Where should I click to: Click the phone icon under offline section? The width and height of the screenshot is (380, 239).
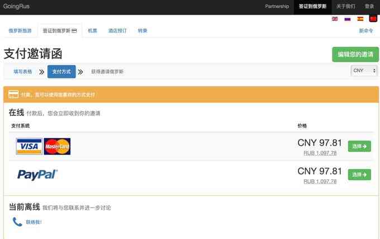17,222
